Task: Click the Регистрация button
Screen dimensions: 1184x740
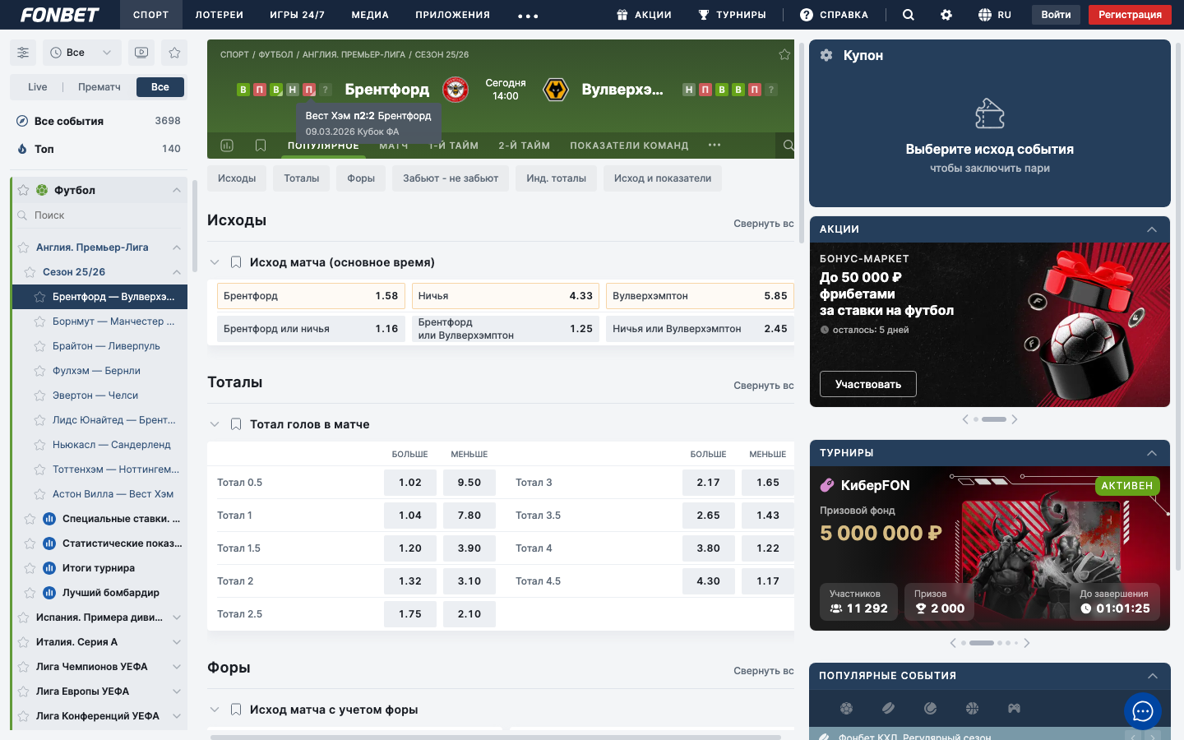Action: (x=1130, y=15)
